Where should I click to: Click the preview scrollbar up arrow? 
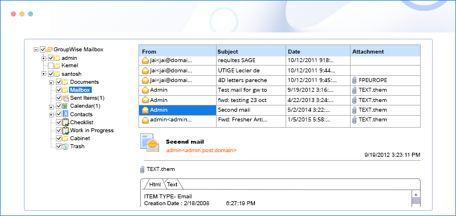(416, 194)
